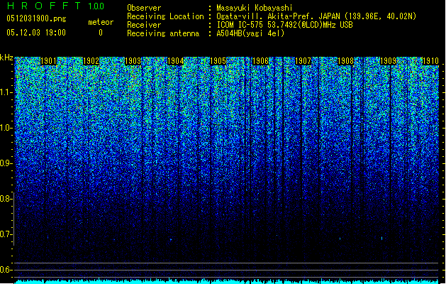This screenshot has height=284, width=446.
Task: Click the meteor count label
Action: pyautogui.click(x=101, y=22)
